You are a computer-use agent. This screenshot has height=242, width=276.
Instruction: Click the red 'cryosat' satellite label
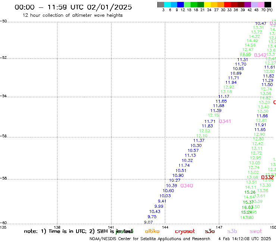[185, 232]
